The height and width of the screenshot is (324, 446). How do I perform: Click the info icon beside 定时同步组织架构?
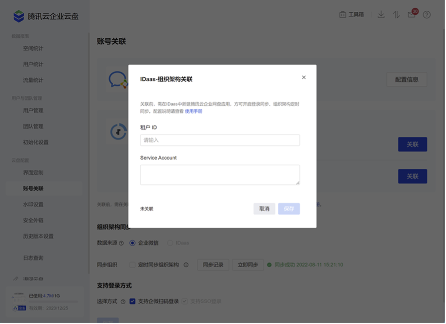point(186,265)
